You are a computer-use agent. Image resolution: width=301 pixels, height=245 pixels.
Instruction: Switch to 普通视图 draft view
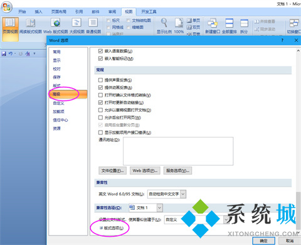click(x=93, y=26)
